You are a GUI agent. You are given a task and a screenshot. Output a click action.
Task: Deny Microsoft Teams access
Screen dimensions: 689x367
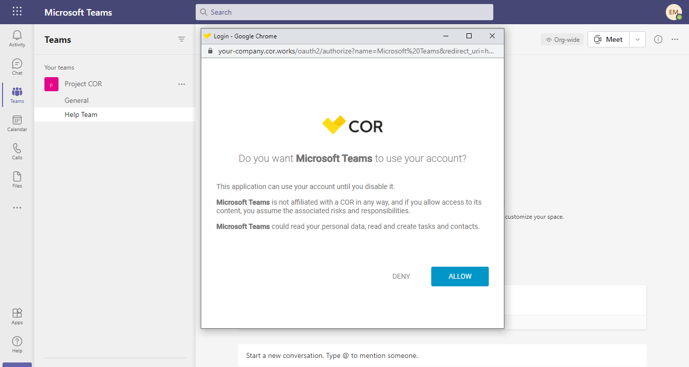tap(401, 276)
